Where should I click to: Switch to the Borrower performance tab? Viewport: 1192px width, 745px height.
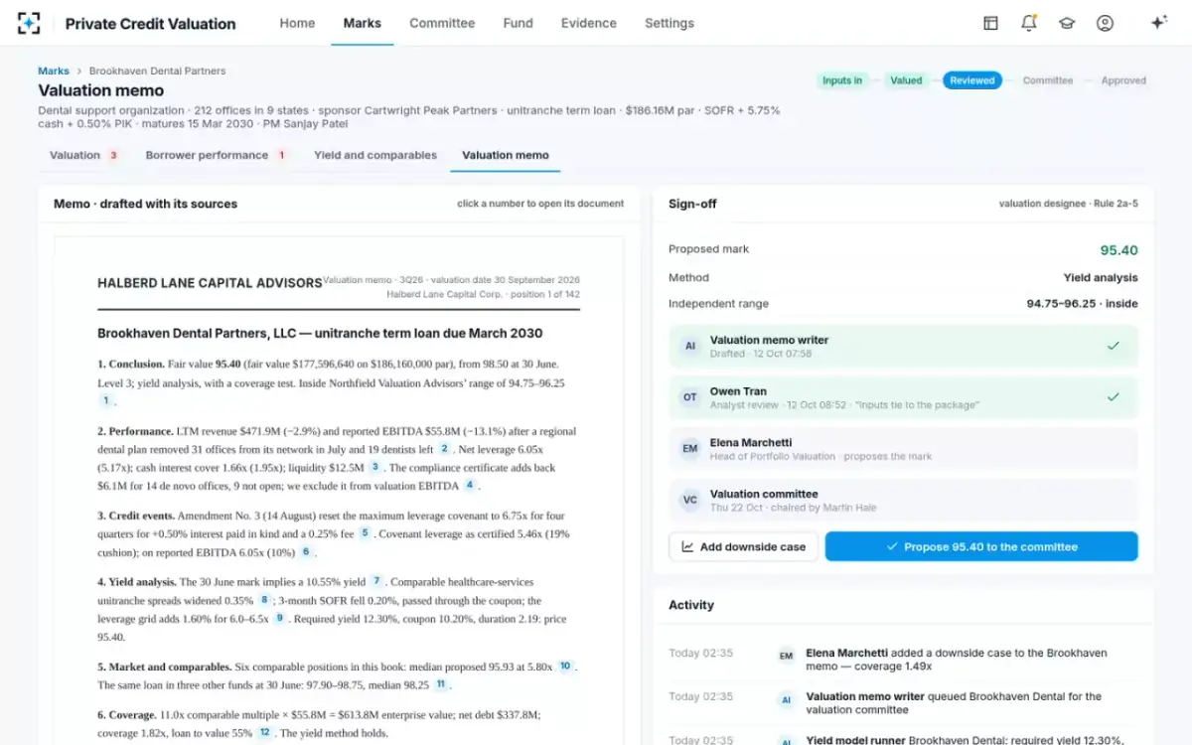pos(216,155)
